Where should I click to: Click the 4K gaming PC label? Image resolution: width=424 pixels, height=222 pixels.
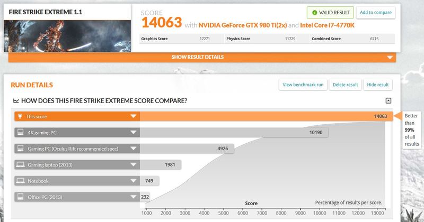pos(42,133)
